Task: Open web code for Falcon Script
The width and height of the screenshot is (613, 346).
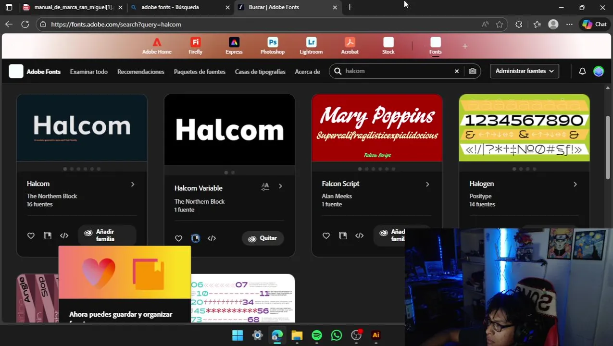Action: pyautogui.click(x=359, y=235)
